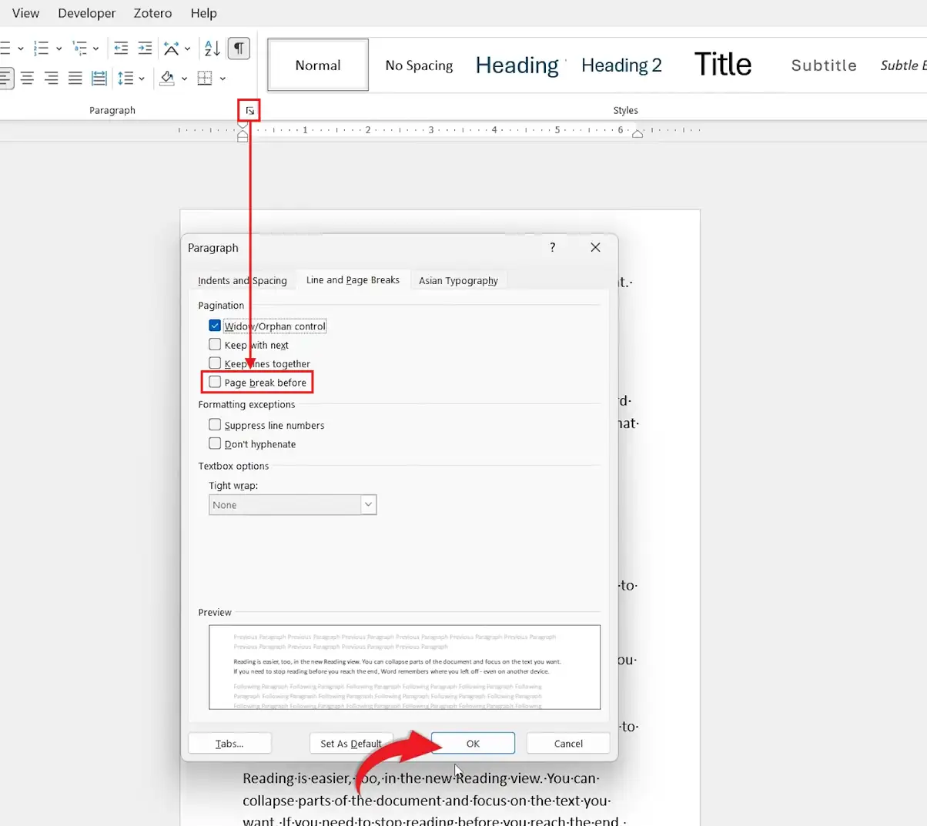927x826 pixels.
Task: Click Set As Default button
Action: coord(351,744)
